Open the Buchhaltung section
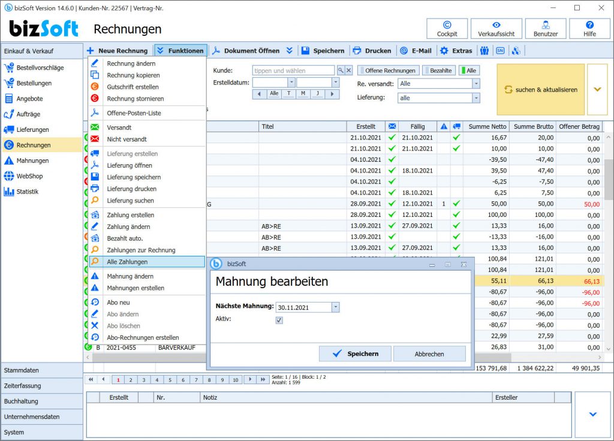Screen dimensions: 614x441 (x=42, y=401)
